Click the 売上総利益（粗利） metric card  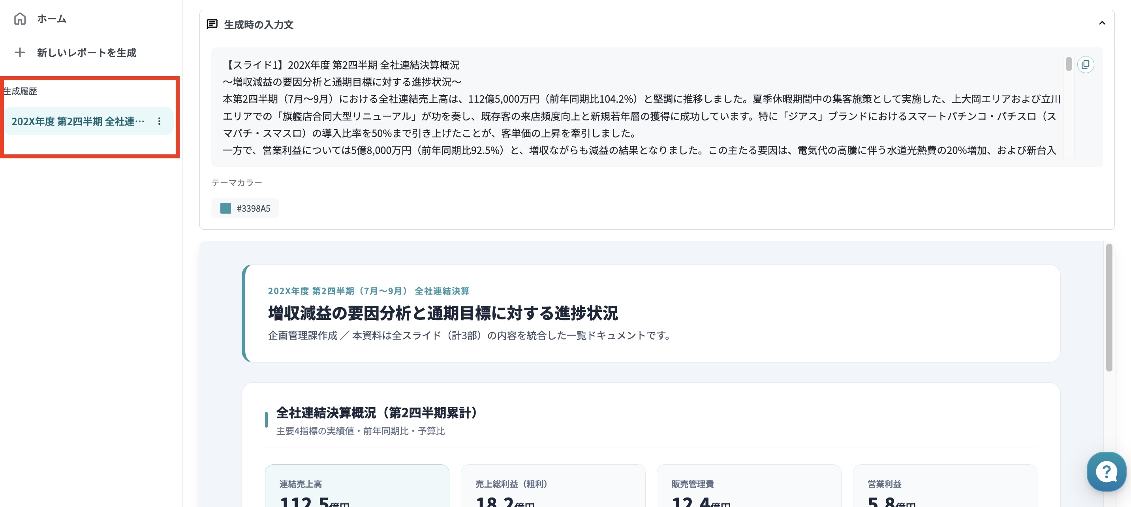(553, 486)
